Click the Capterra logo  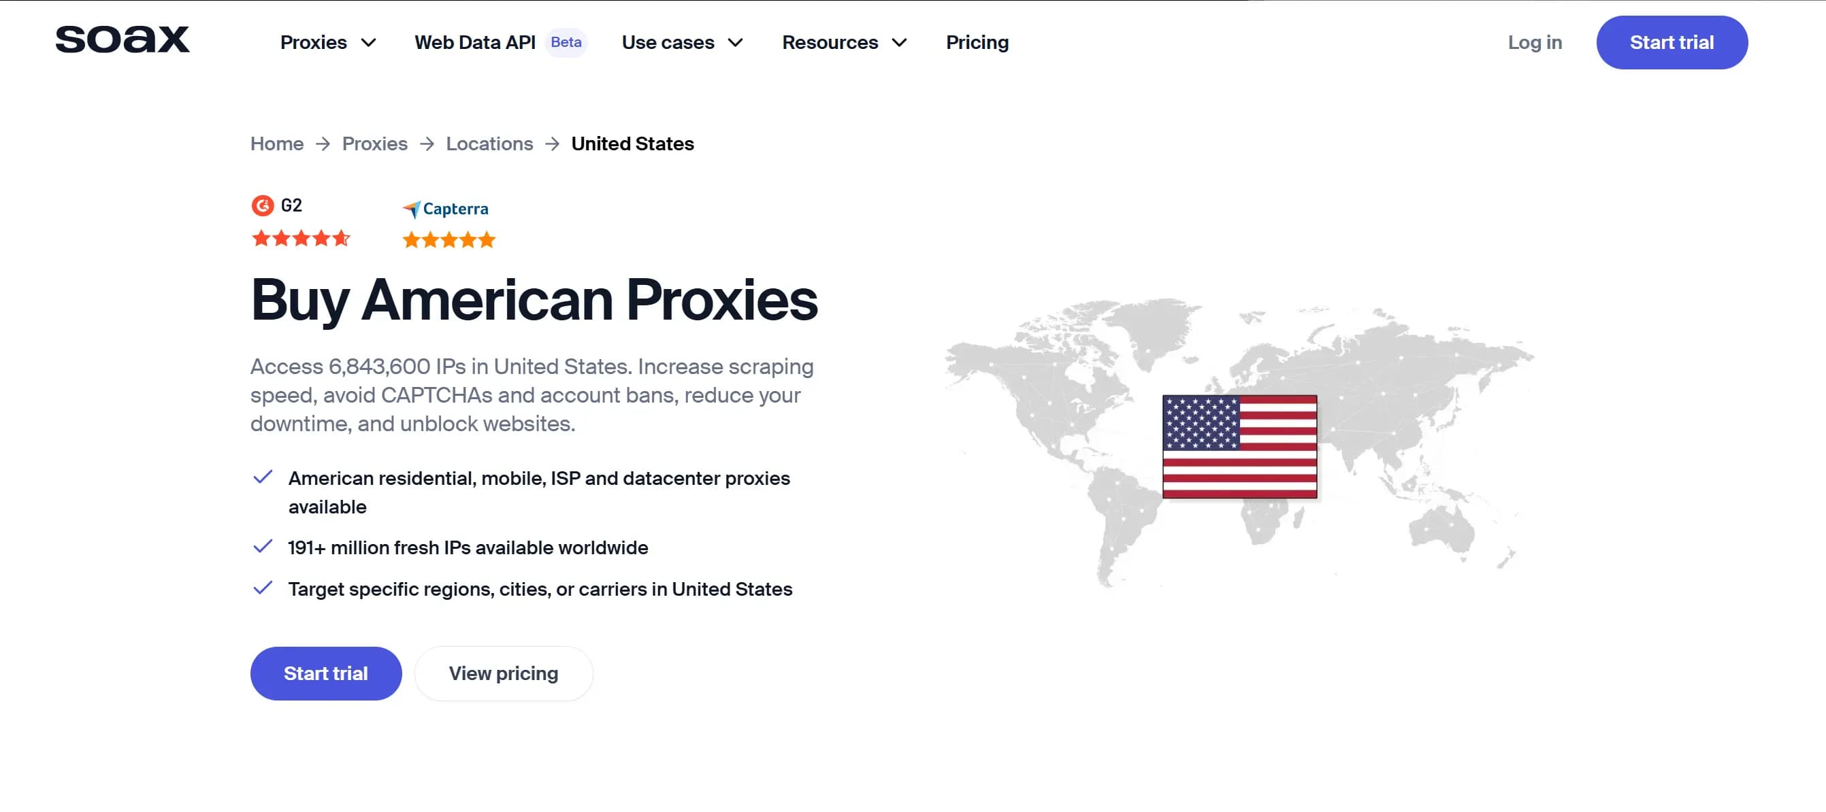click(446, 209)
